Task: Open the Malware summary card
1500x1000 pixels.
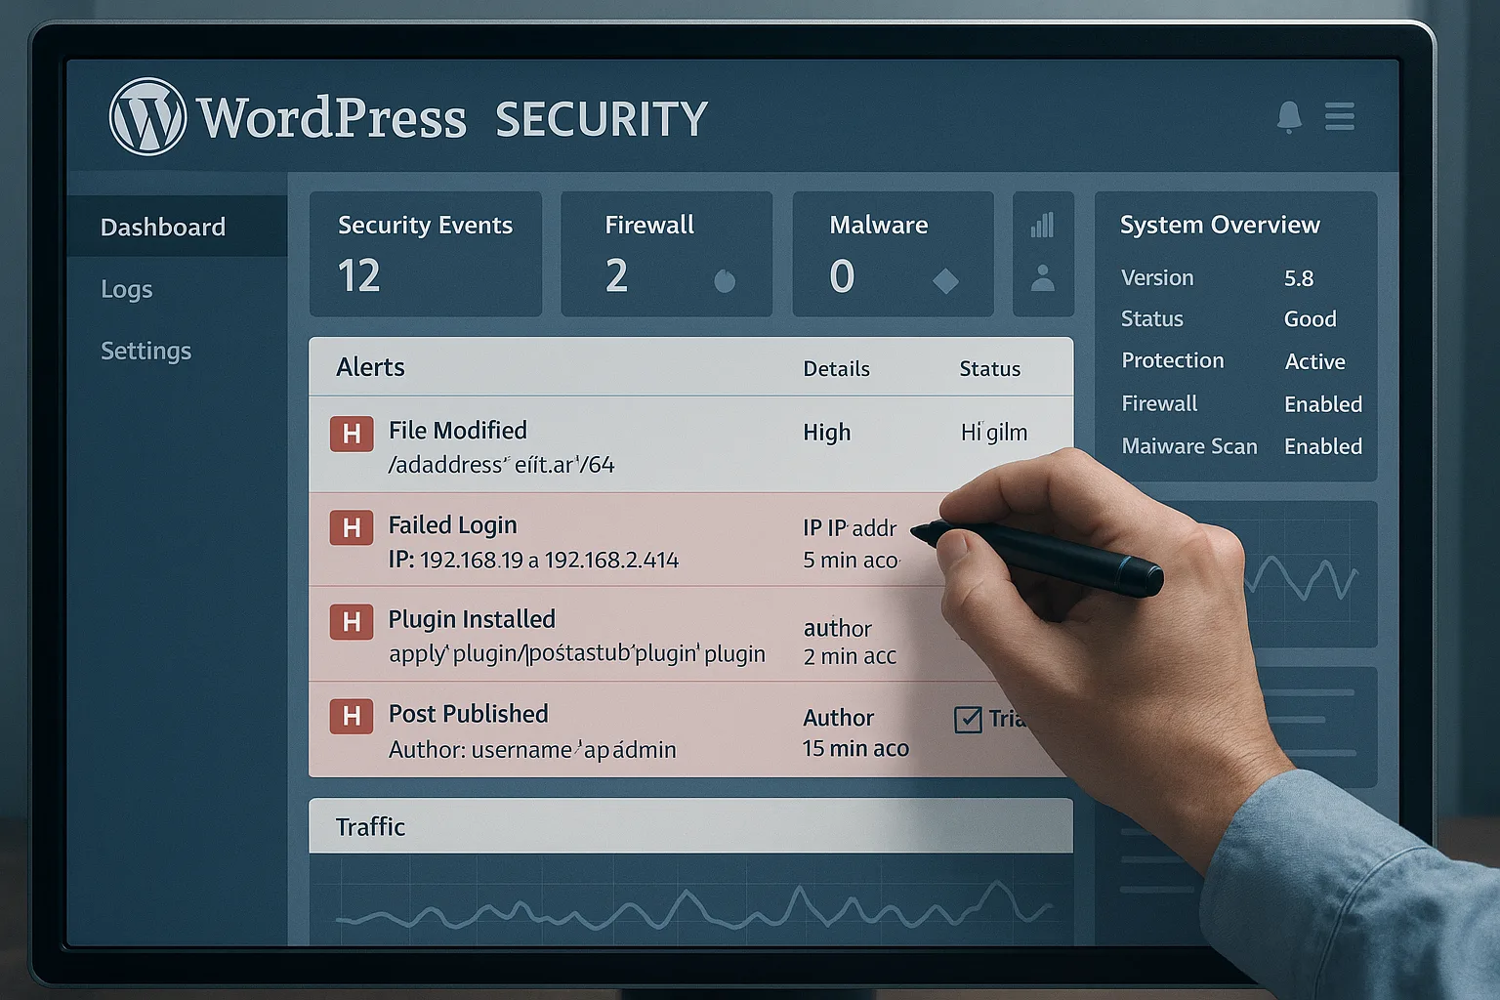Action: coord(893,254)
